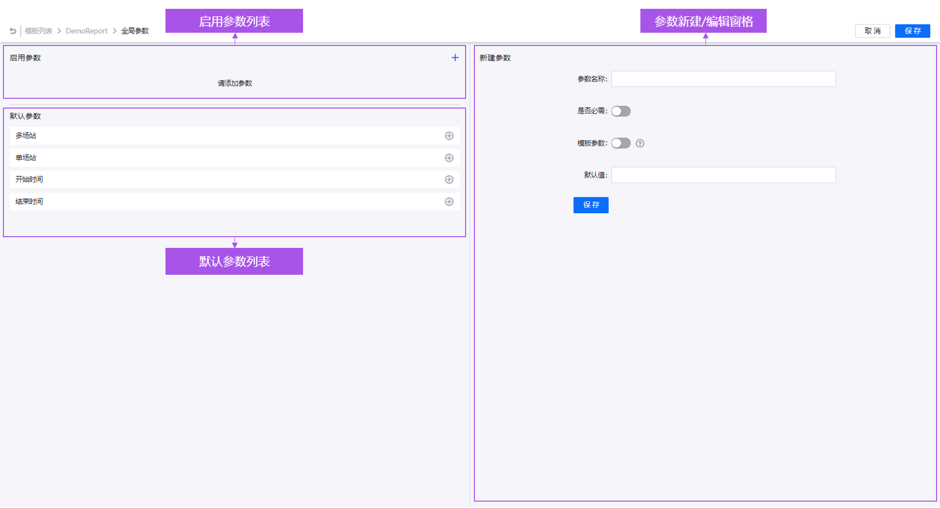
Task: Click the 参数名称 input field
Action: click(723, 79)
